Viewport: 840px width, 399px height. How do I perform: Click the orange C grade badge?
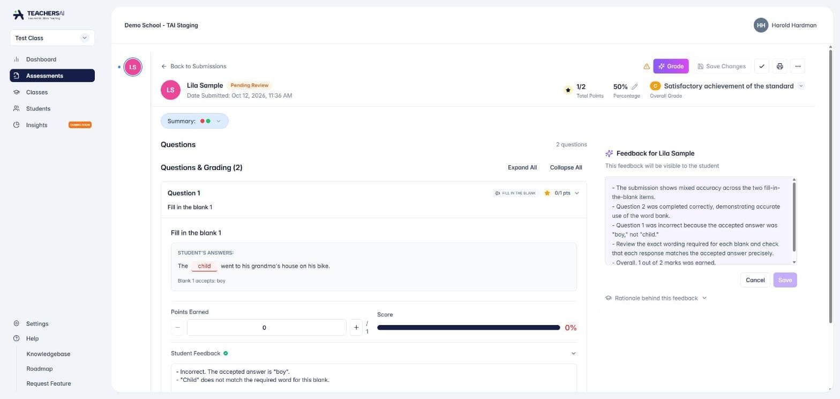[655, 86]
